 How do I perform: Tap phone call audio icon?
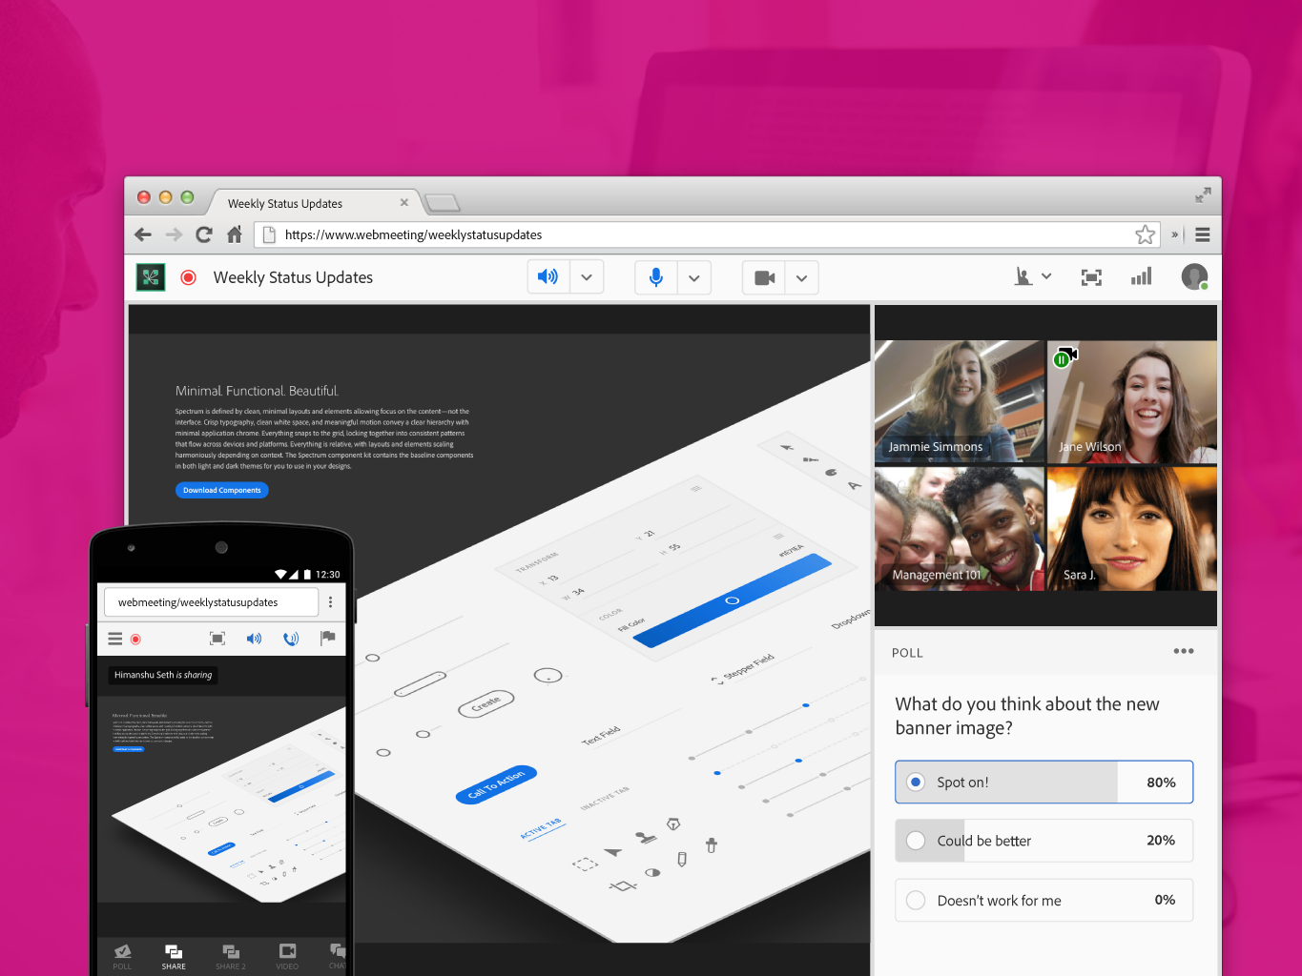pos(291,639)
